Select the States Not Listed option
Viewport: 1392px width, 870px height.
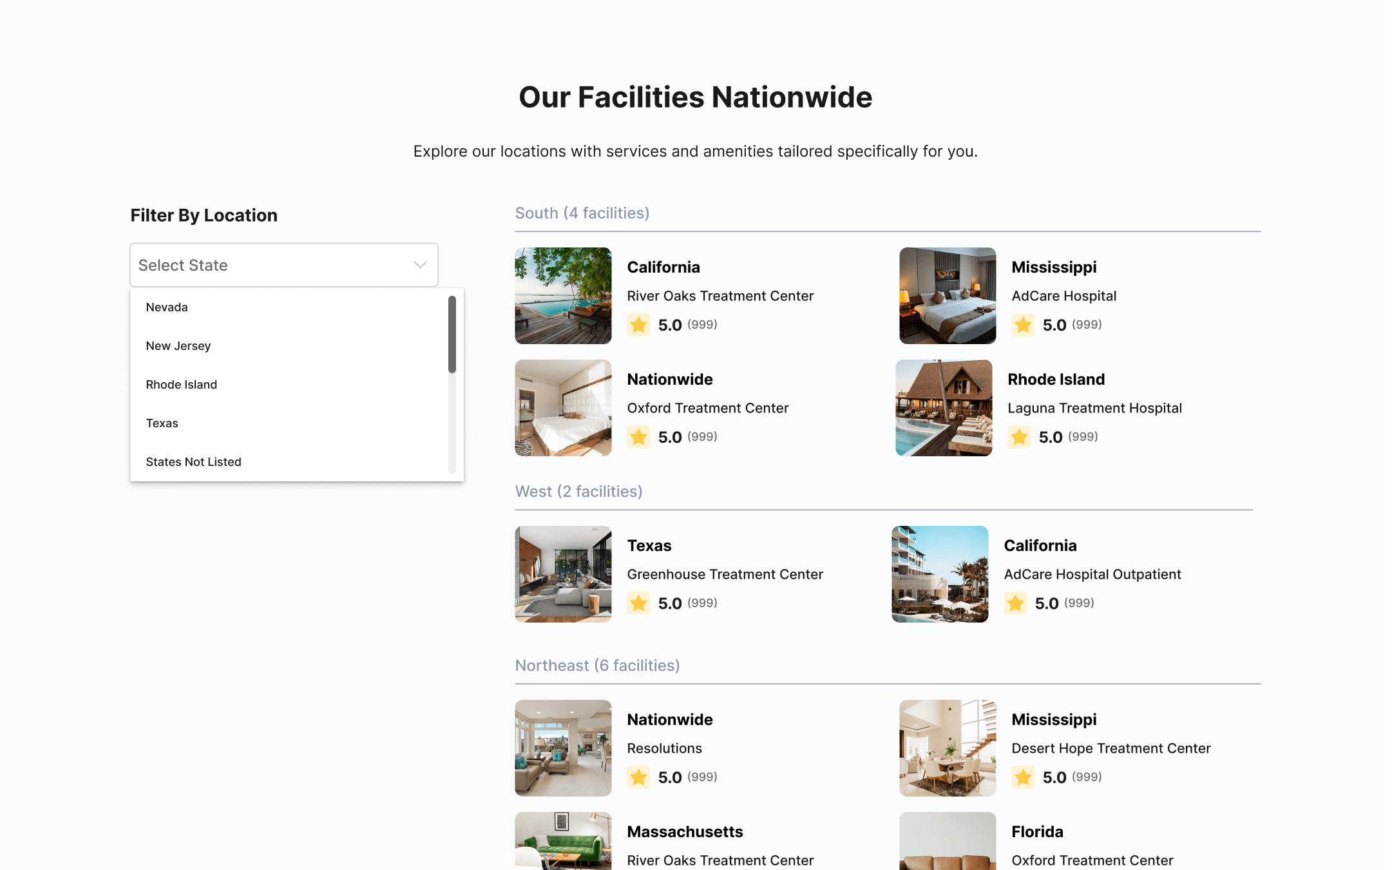tap(193, 461)
